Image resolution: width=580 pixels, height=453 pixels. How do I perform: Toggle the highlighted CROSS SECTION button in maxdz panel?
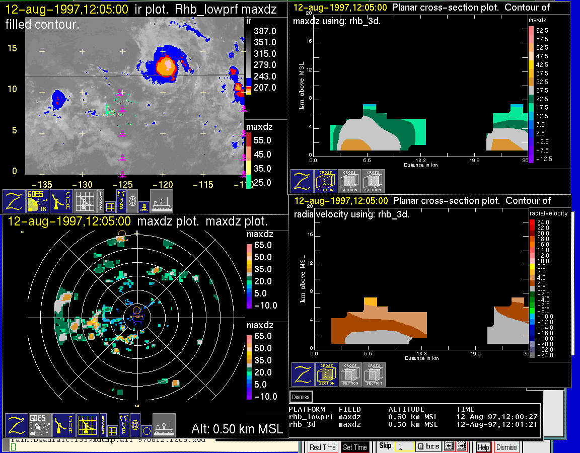(x=326, y=181)
